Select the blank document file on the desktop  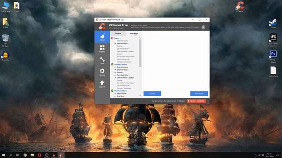click(273, 72)
